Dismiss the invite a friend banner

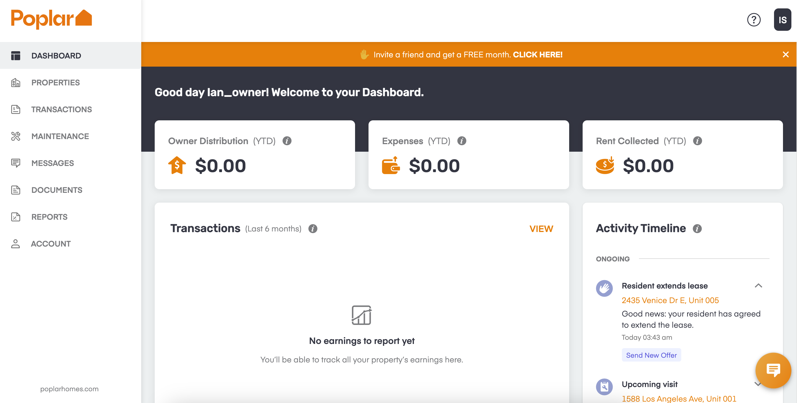pyautogui.click(x=785, y=55)
